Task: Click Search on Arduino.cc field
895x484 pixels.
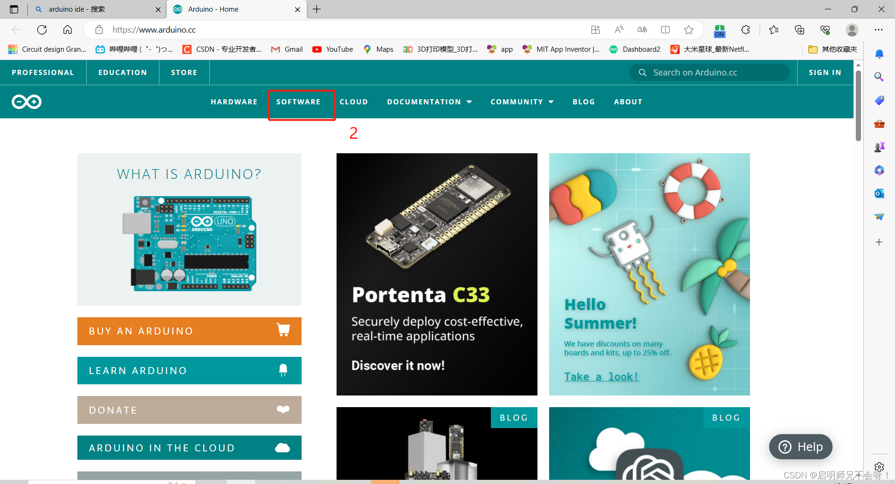Action: click(x=709, y=73)
